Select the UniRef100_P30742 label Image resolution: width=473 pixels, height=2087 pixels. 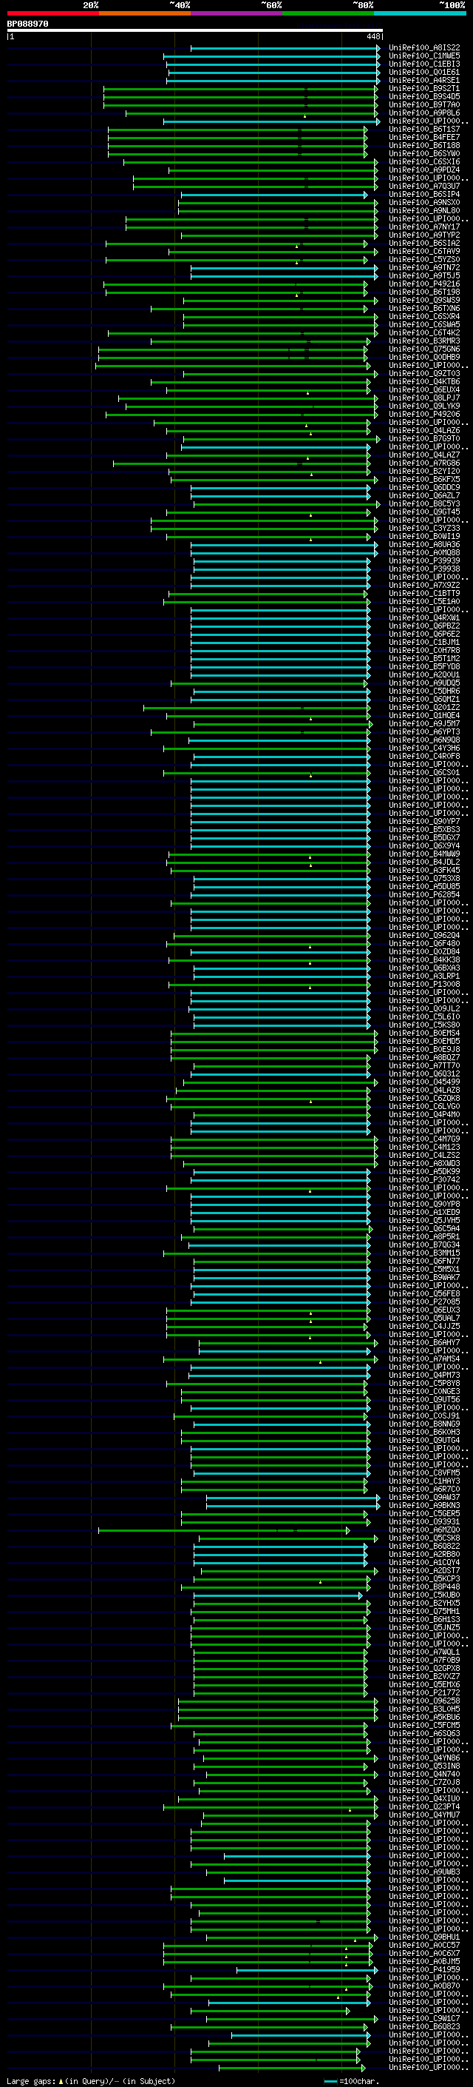click(x=424, y=1179)
